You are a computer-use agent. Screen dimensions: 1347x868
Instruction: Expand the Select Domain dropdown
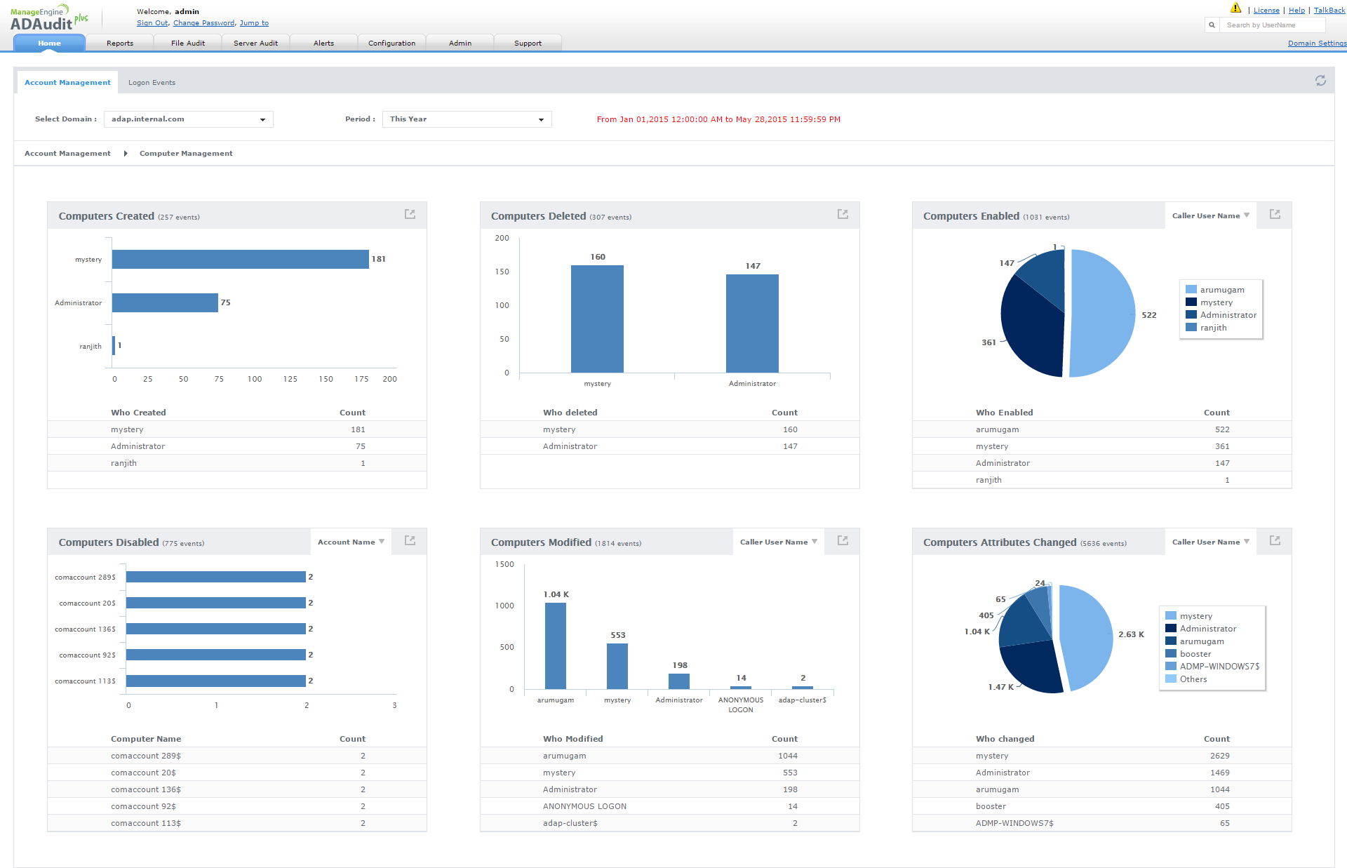[188, 119]
